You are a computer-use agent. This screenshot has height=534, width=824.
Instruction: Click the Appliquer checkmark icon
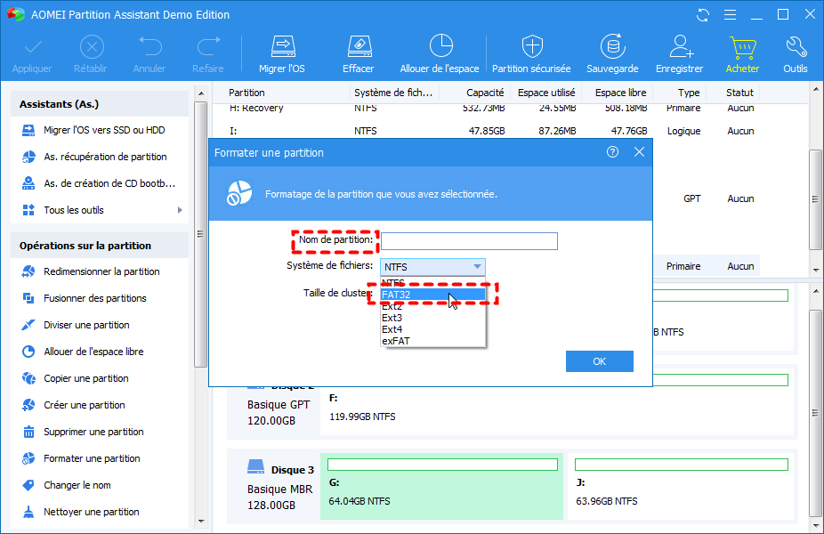(33, 47)
